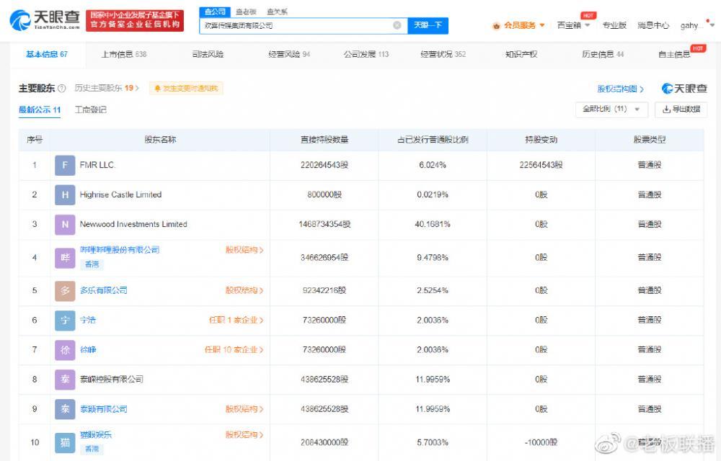Image resolution: width=721 pixels, height=461 pixels.
Task: Click the FMR LLC avatar icon
Action: 65,165
